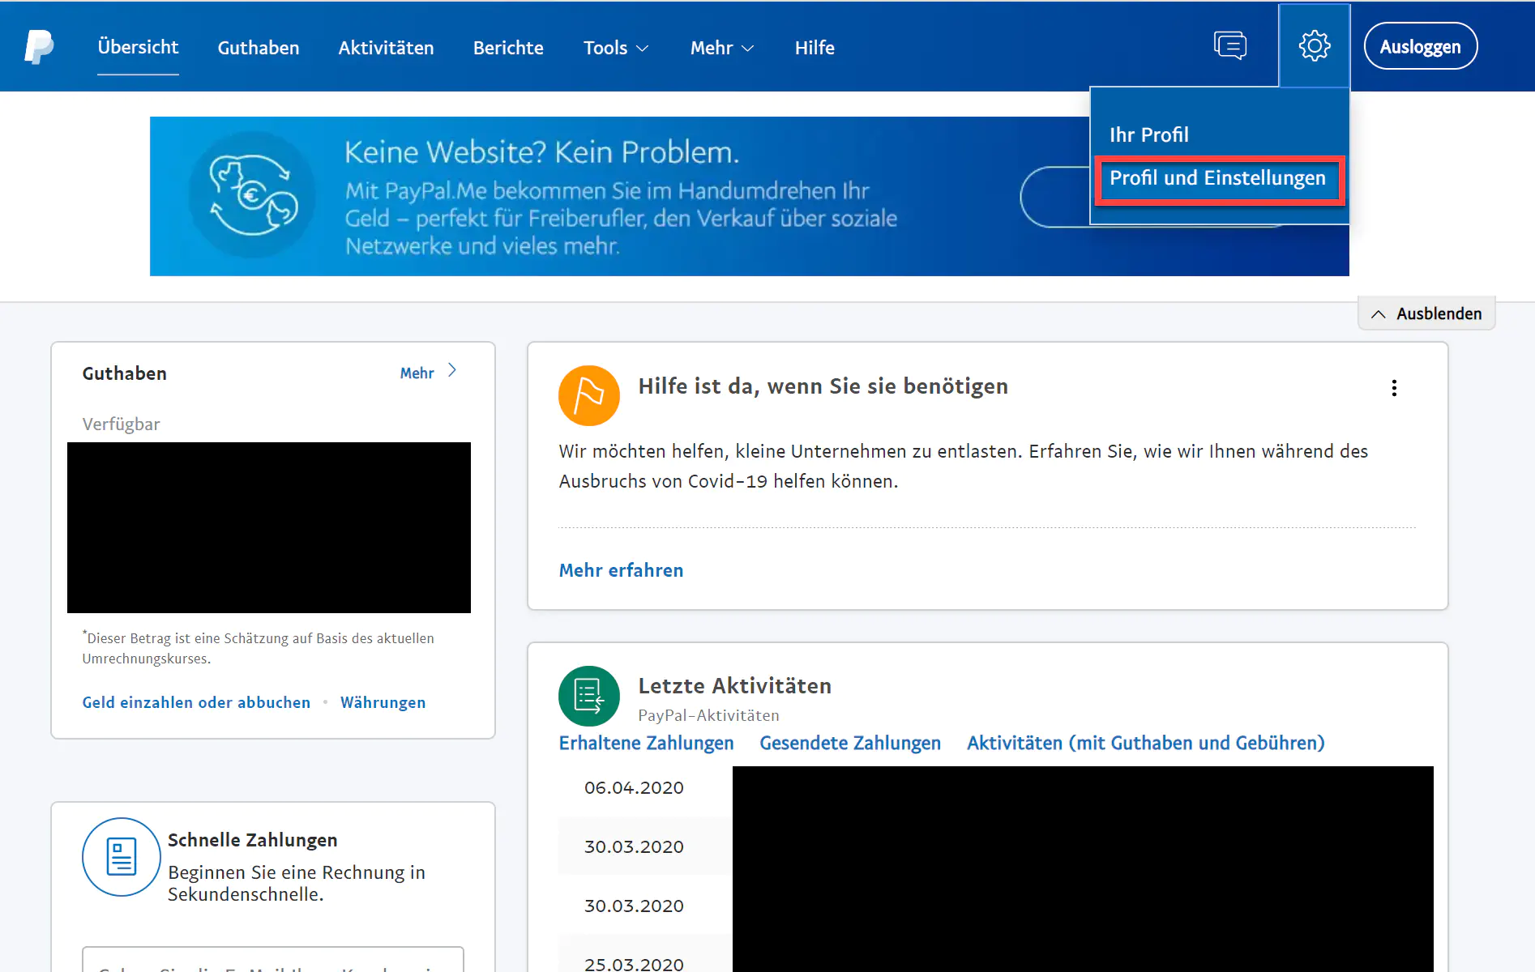Select Ihr Profil from dropdown
This screenshot has width=1535, height=972.
[1148, 134]
